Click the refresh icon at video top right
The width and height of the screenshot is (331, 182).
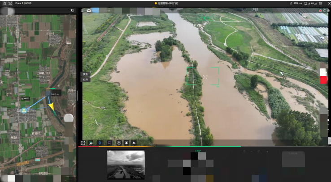pos(324,10)
